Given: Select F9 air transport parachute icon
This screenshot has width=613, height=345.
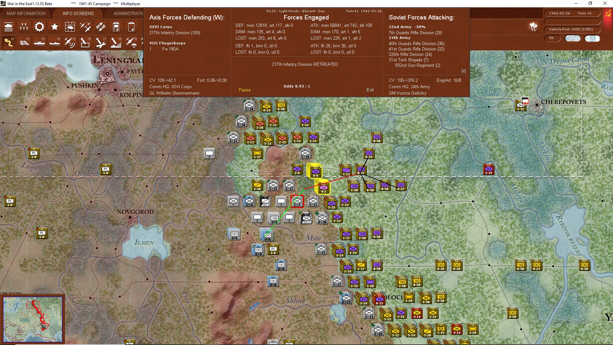Looking at the screenshot, I should point(131,42).
